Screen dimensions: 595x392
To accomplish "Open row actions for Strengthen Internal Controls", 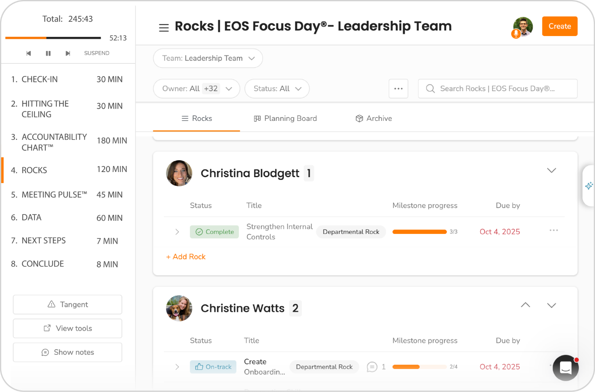I will pos(554,230).
